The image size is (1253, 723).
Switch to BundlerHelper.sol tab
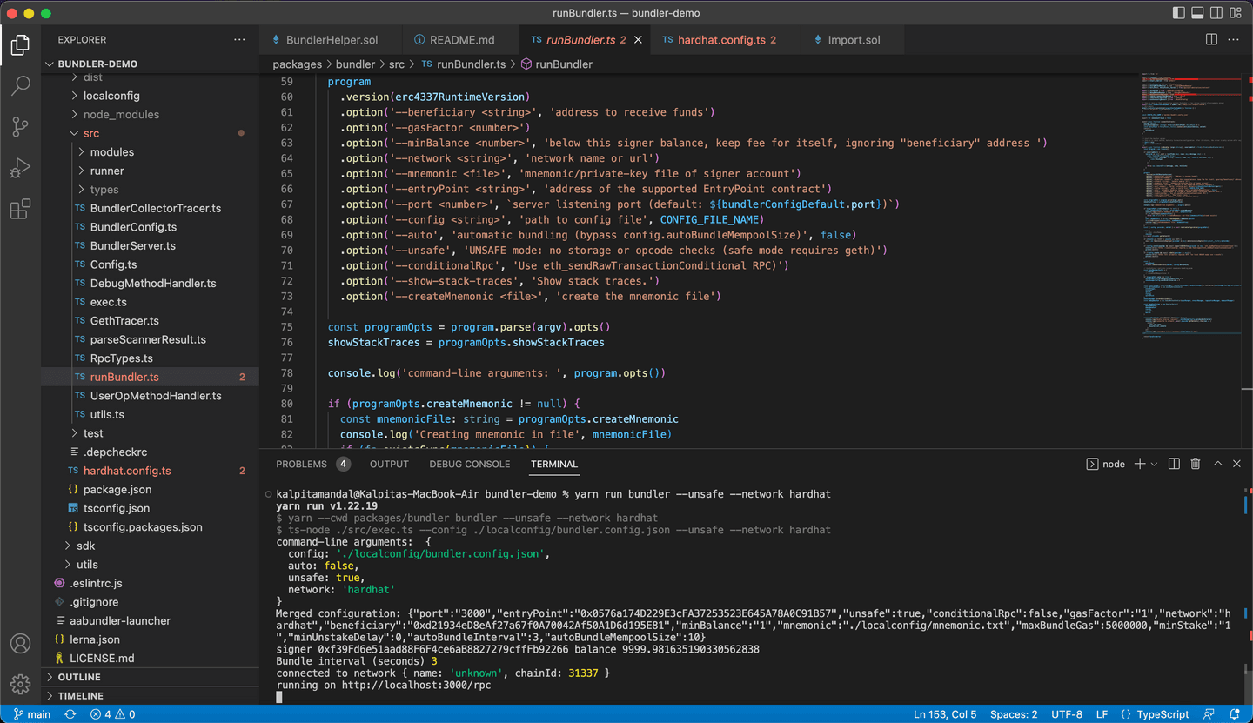[x=331, y=40]
